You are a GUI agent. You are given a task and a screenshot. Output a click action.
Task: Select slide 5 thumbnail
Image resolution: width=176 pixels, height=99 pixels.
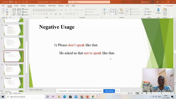13,30
